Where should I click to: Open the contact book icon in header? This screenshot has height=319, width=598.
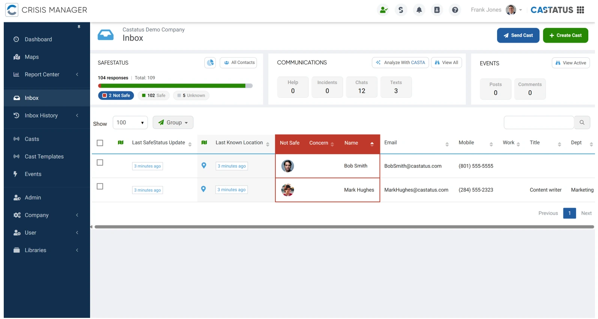click(437, 10)
